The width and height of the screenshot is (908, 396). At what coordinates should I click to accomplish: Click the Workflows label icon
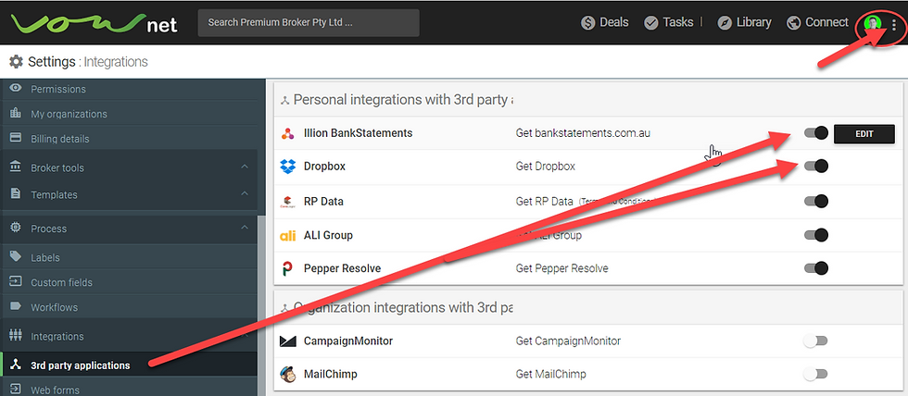[x=16, y=306]
